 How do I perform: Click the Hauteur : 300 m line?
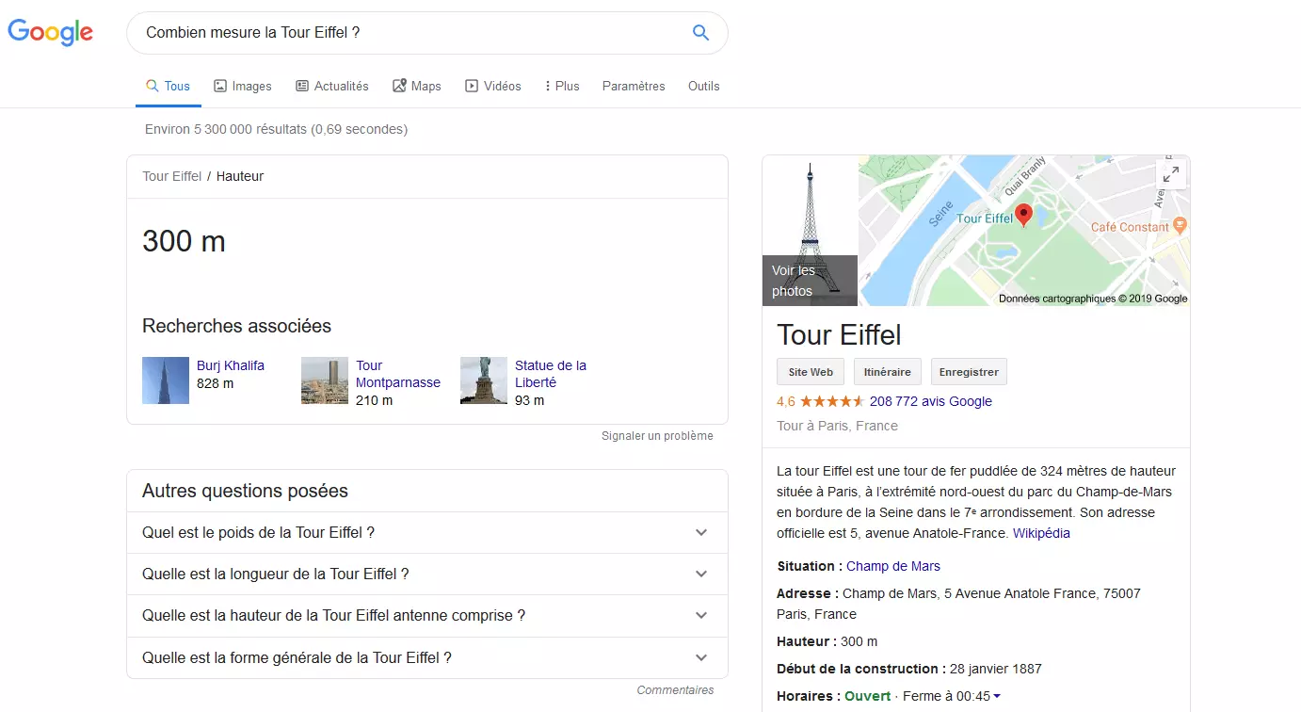tap(827, 641)
